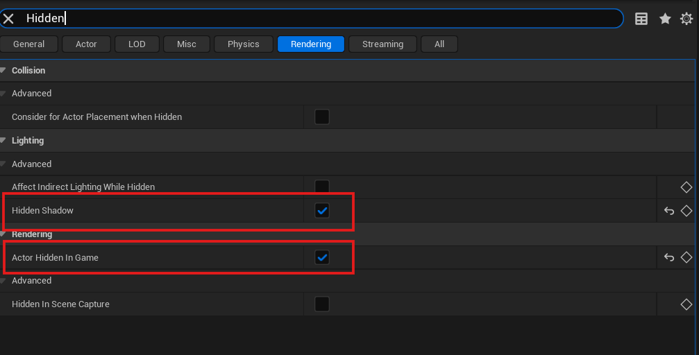The width and height of the screenshot is (699, 355).
Task: Switch to the Physics filter tab
Action: (244, 44)
